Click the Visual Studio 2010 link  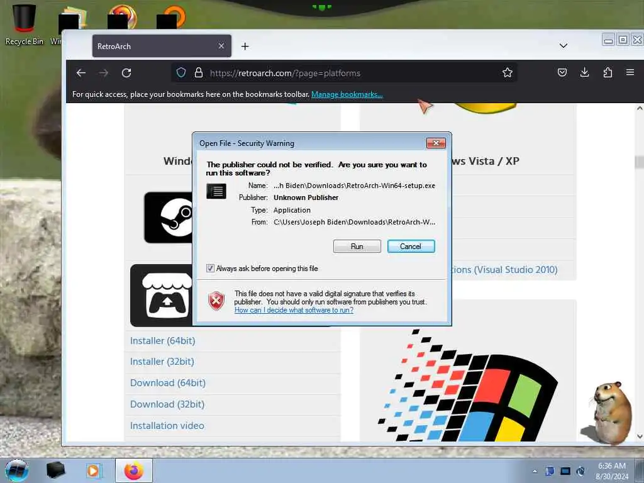505,270
